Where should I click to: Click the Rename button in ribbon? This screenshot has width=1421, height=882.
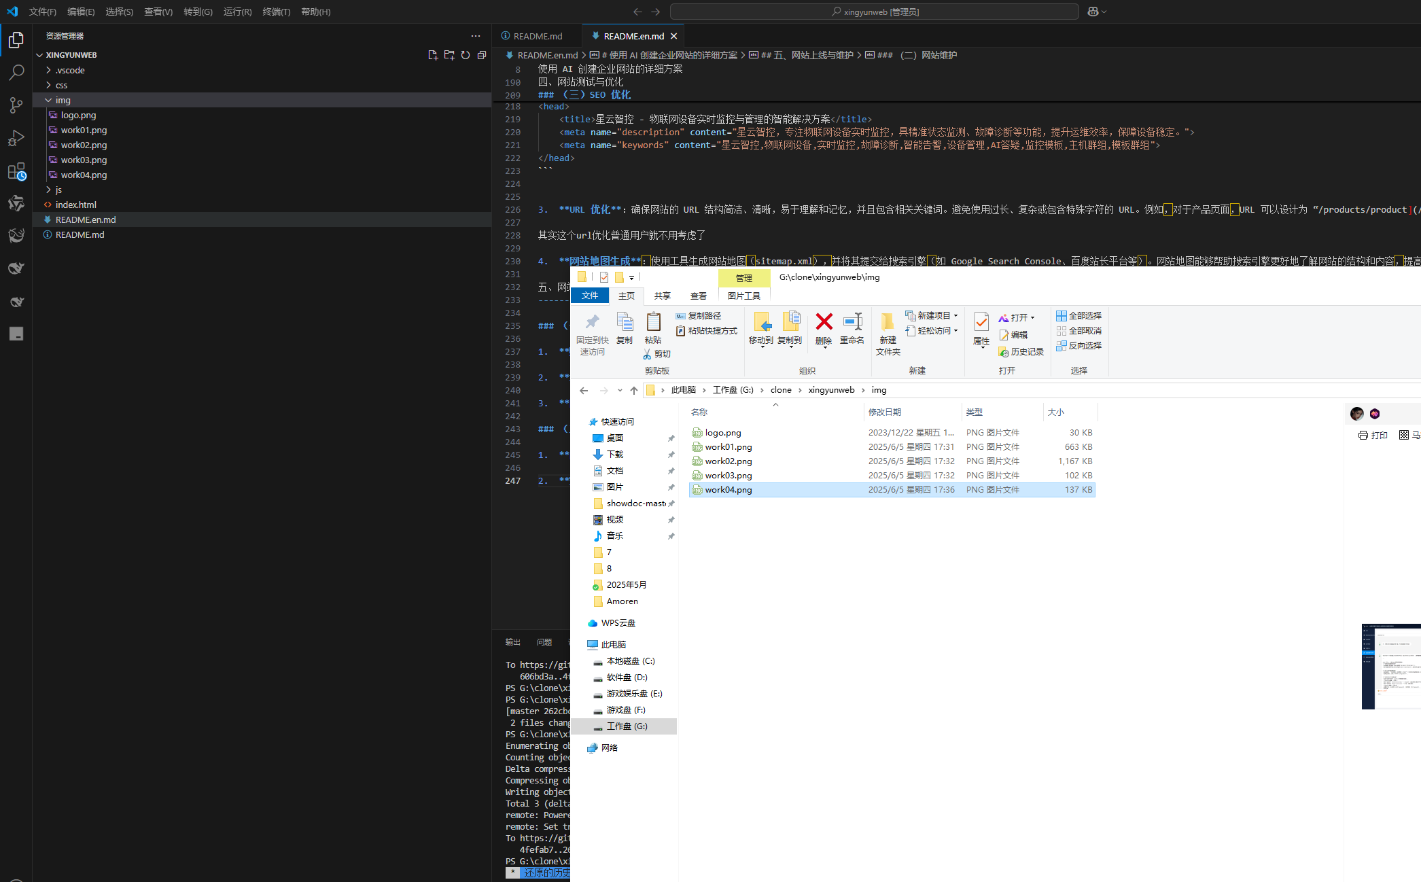[x=852, y=328]
